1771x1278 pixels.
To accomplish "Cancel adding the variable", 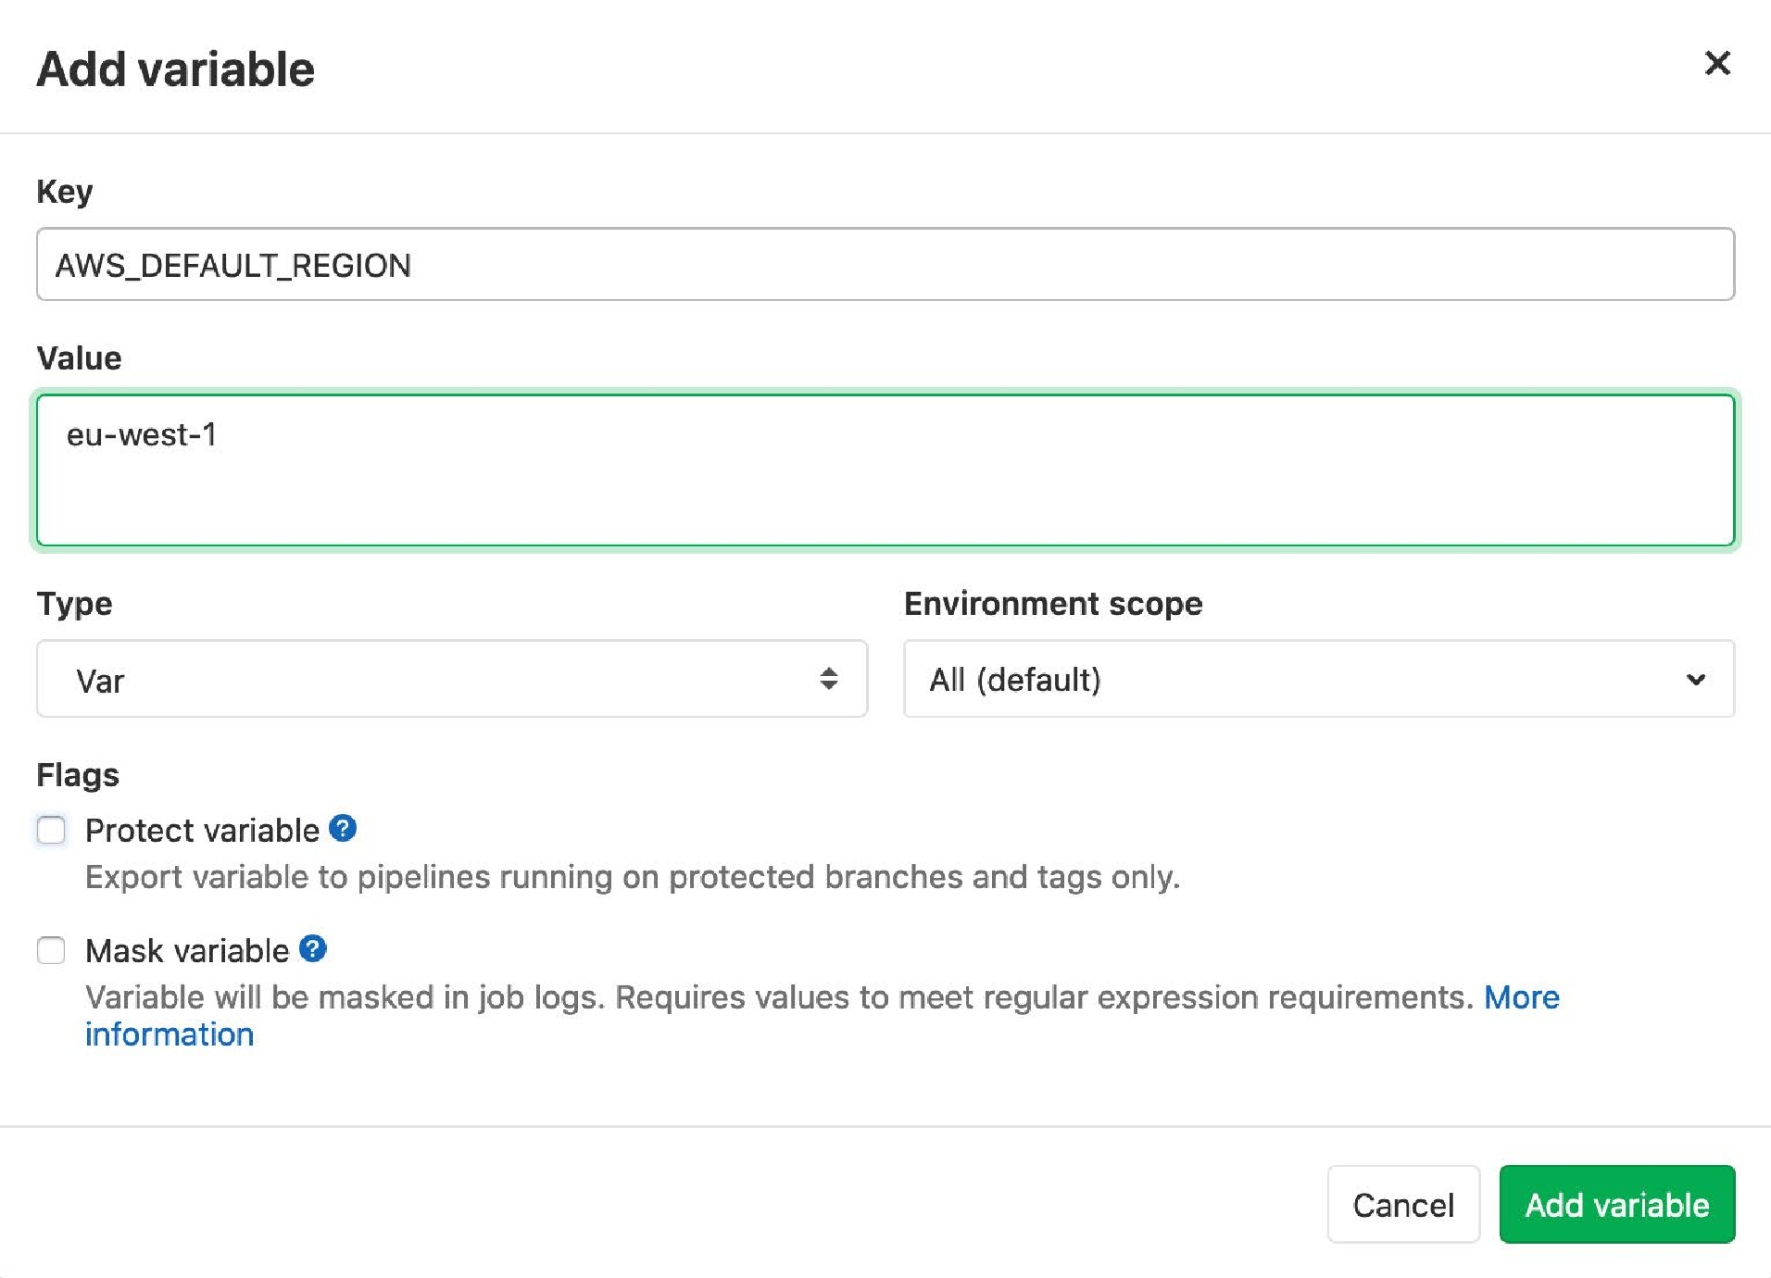I will pos(1403,1204).
